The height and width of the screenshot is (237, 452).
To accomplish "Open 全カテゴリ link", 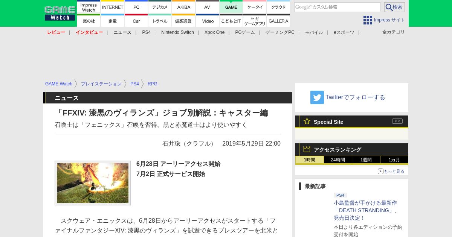I will (393, 32).
